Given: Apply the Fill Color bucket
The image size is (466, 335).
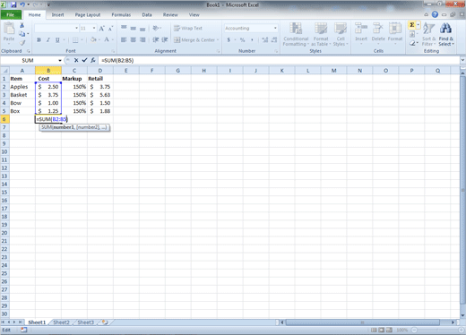Looking at the screenshot, I should [93, 39].
